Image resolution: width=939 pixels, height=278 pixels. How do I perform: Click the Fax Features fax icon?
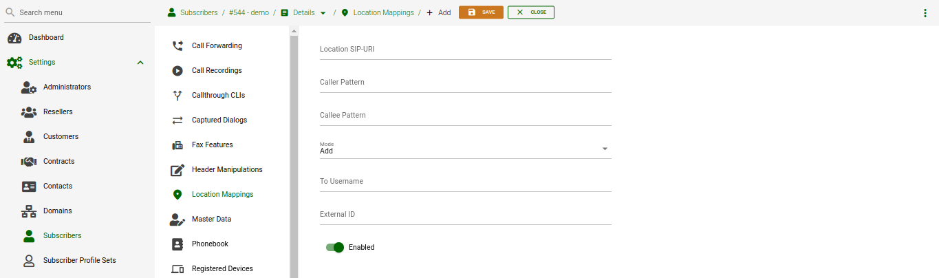coord(177,145)
